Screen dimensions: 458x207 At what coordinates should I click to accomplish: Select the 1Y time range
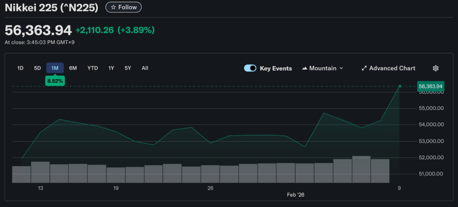coord(111,68)
